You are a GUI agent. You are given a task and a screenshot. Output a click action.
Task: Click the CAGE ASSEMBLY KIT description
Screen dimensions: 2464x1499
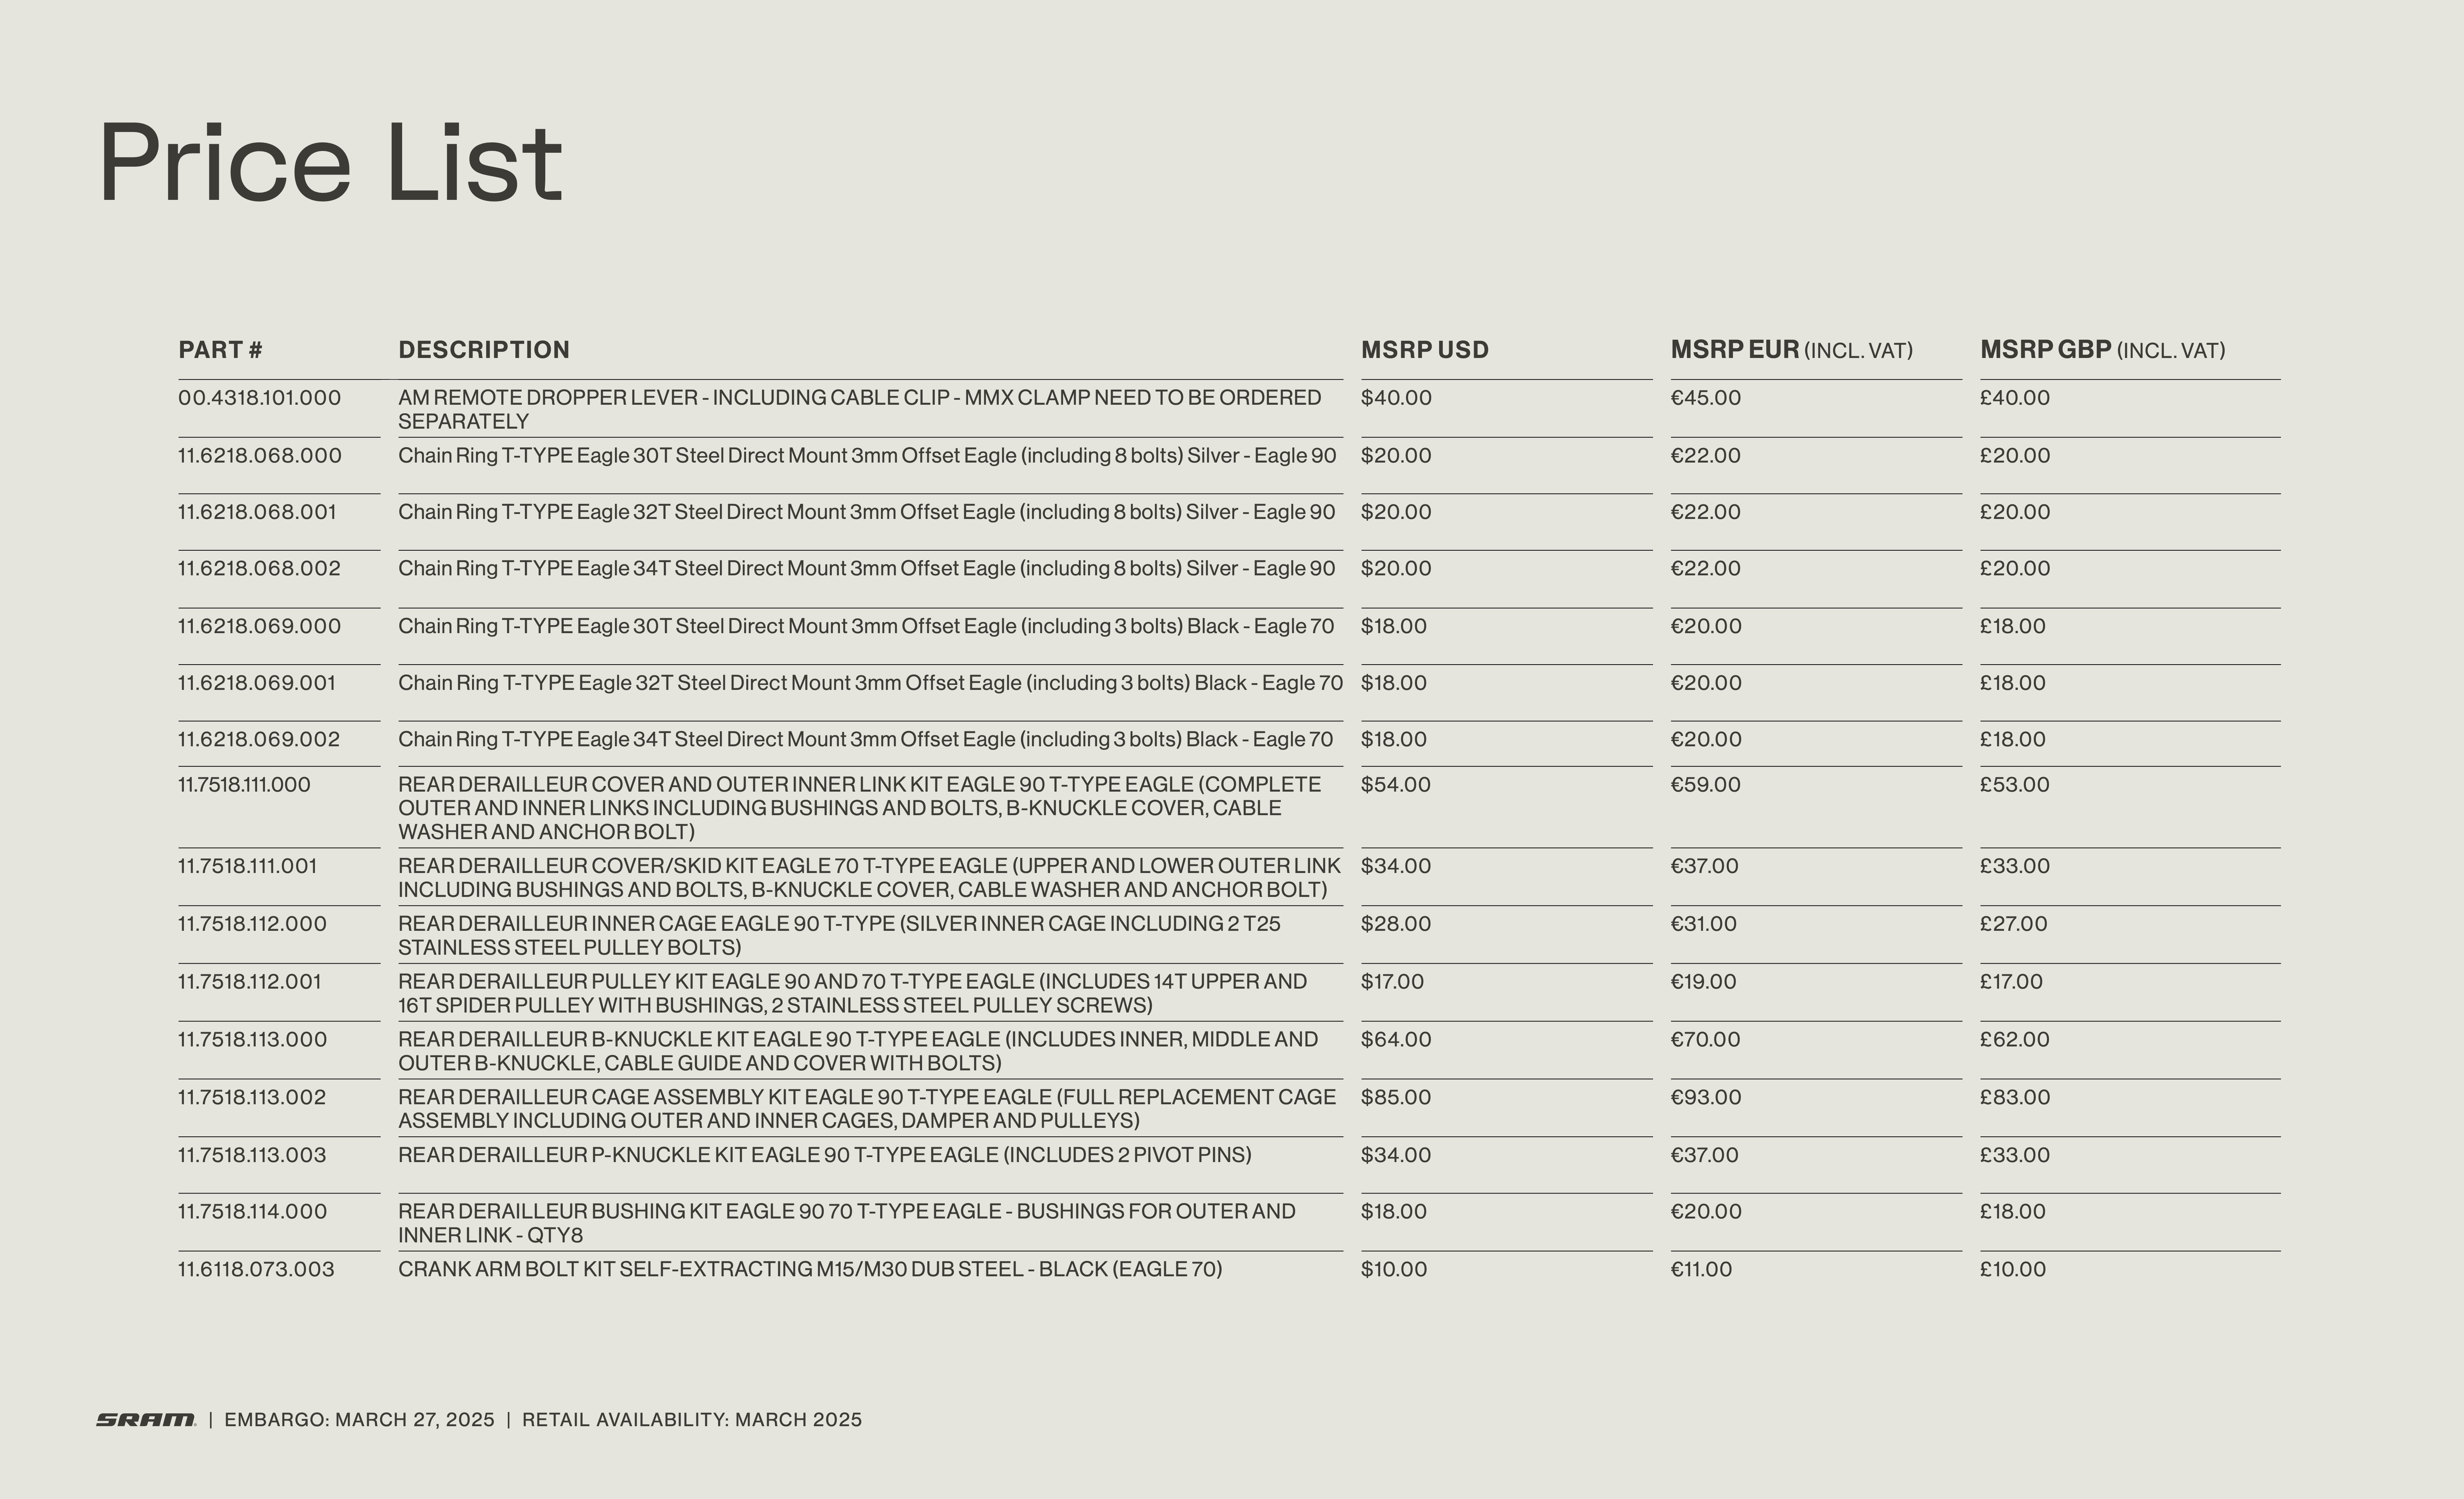point(867,1109)
